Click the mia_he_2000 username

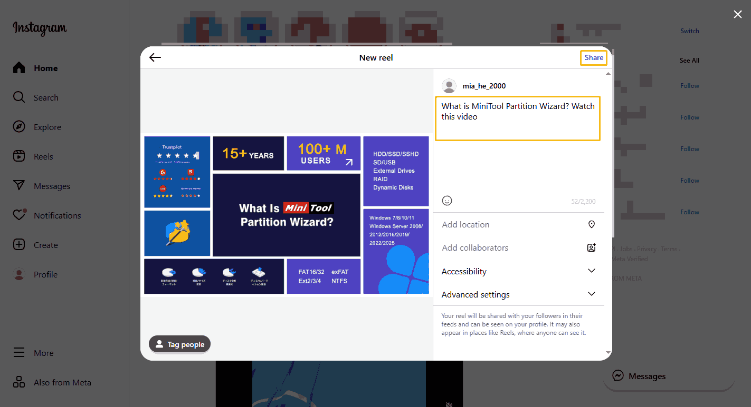pyautogui.click(x=484, y=86)
